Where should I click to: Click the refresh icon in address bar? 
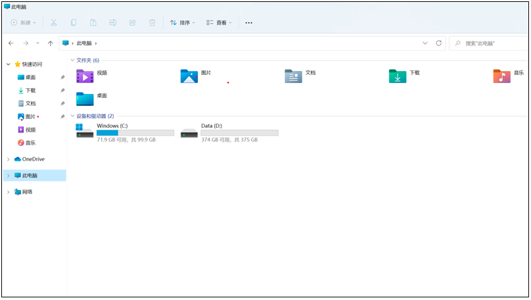439,43
